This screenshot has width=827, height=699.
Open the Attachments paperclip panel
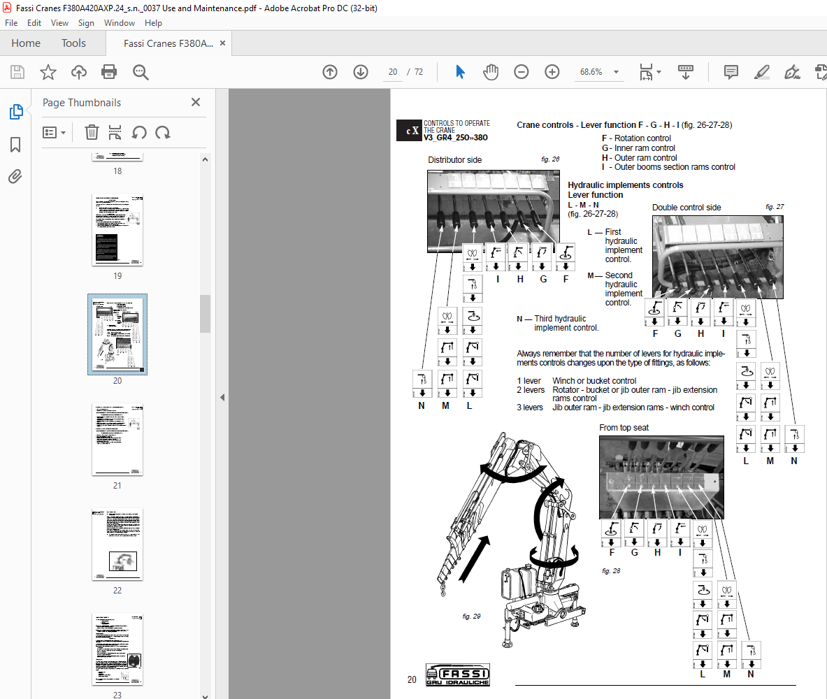(15, 176)
